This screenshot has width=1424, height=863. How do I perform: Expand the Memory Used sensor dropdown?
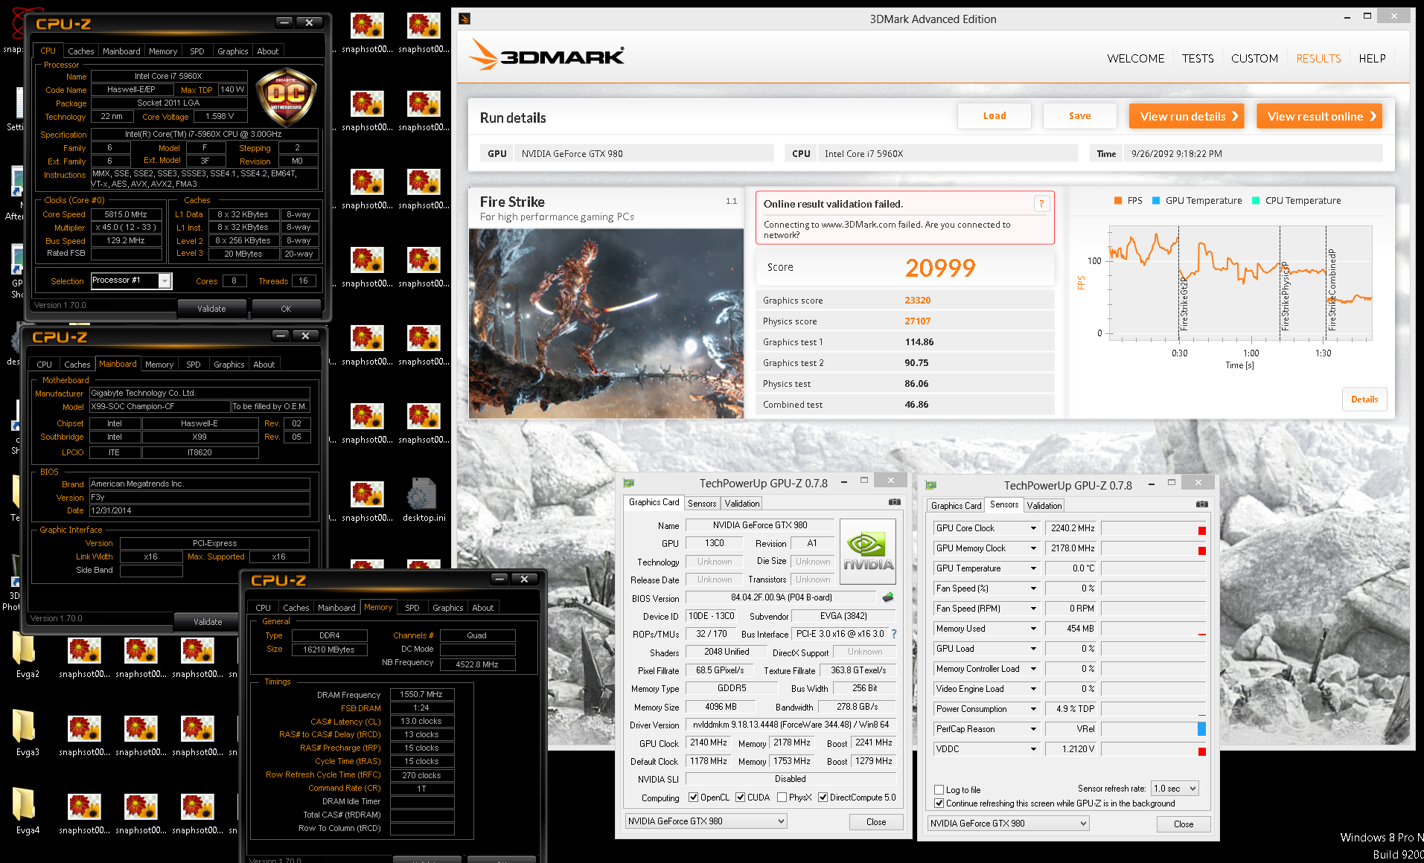[x=1033, y=629]
